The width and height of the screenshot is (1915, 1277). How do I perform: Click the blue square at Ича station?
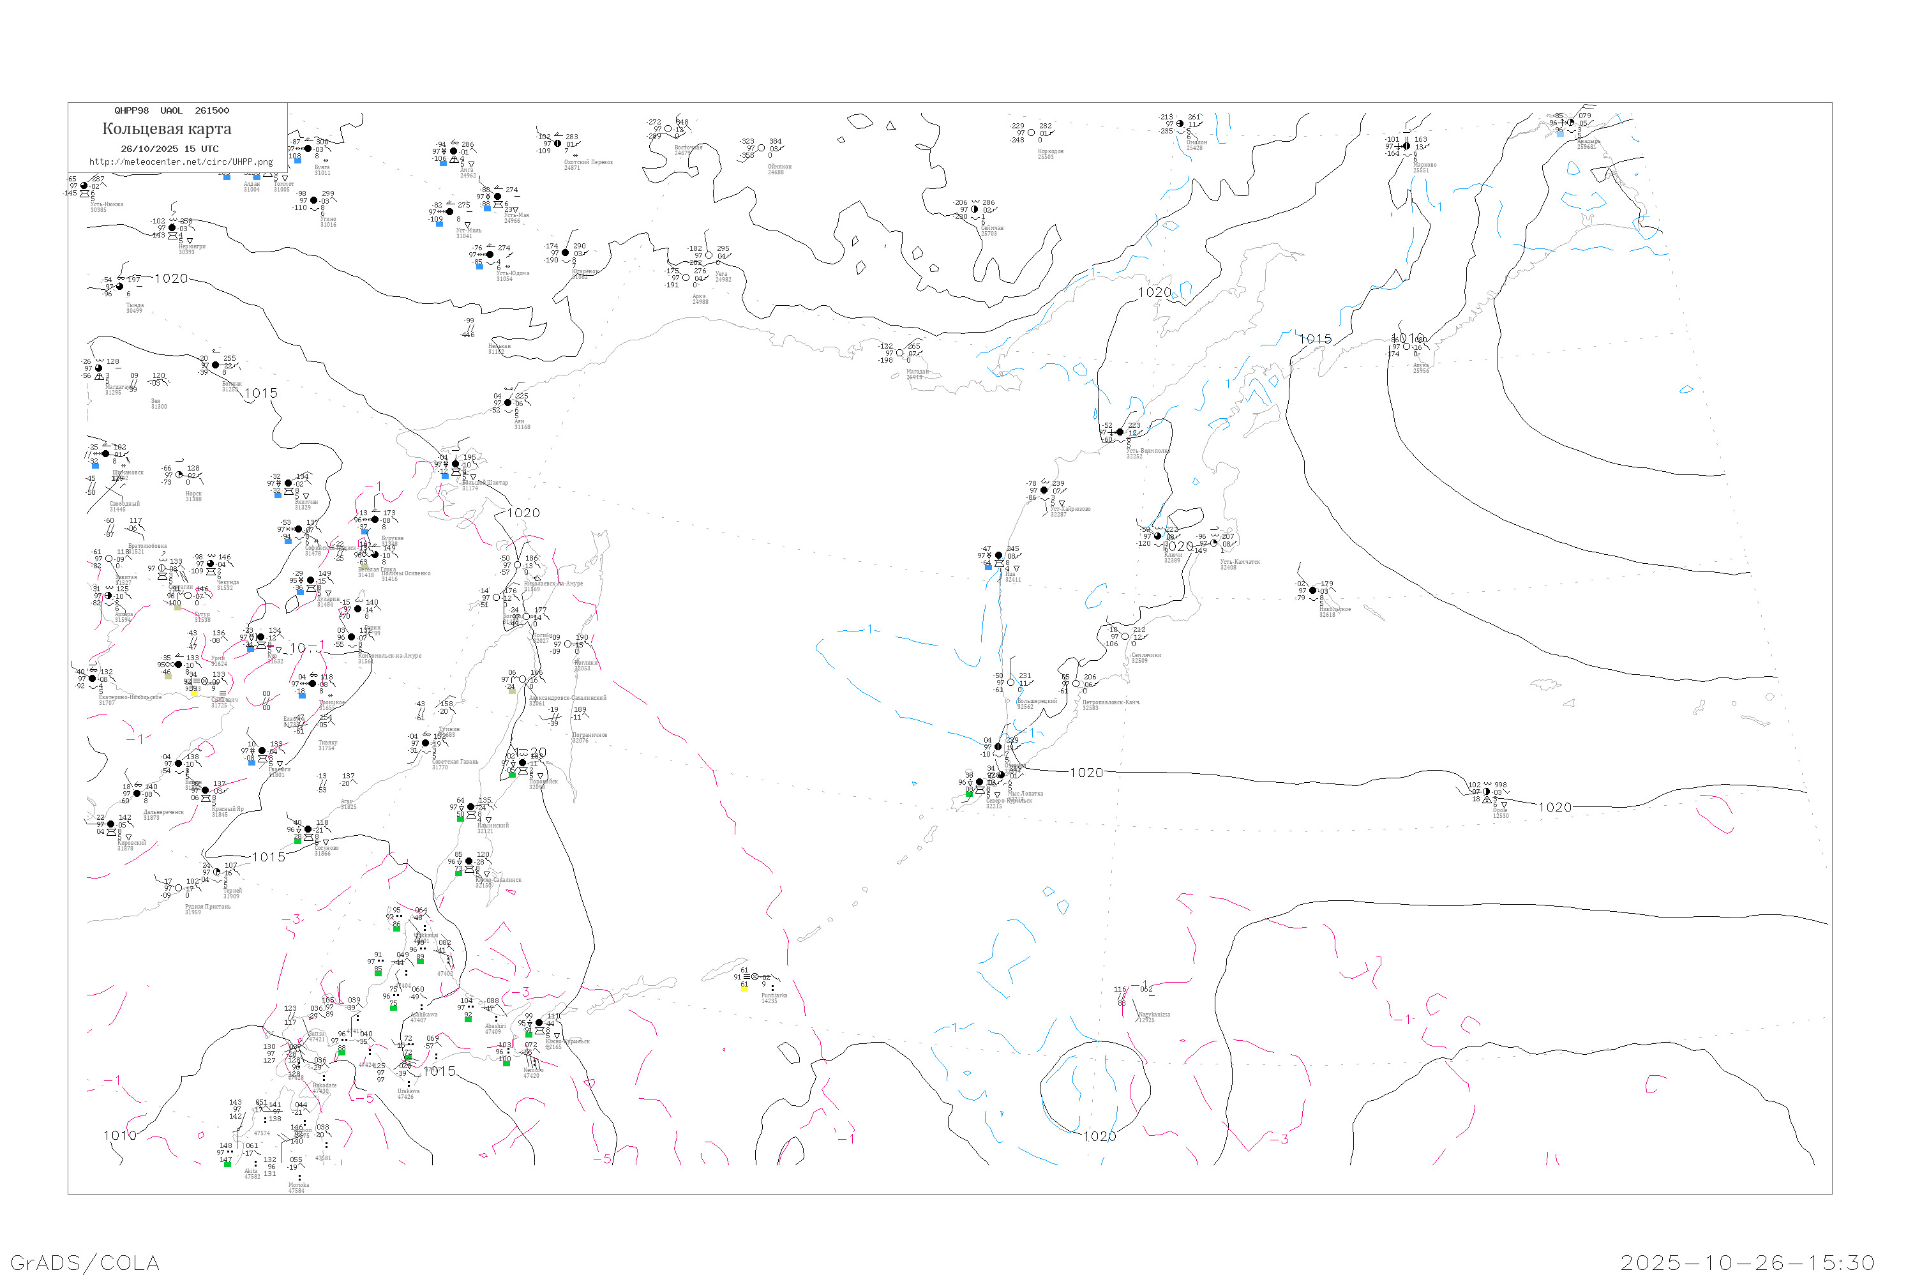[x=988, y=567]
